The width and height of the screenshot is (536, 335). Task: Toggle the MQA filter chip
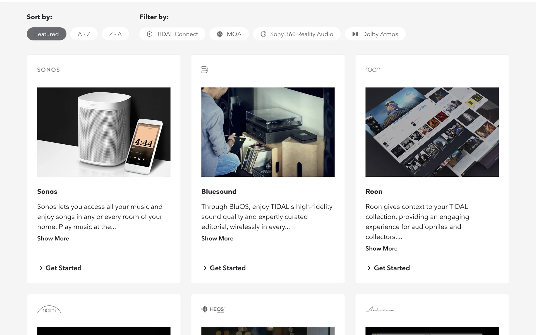click(x=229, y=34)
